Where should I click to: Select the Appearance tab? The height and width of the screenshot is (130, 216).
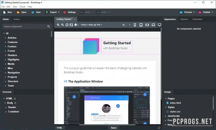(170, 19)
